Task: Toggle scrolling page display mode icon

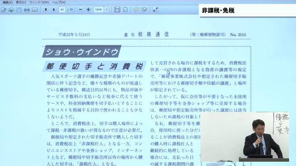Action: coord(117,10)
